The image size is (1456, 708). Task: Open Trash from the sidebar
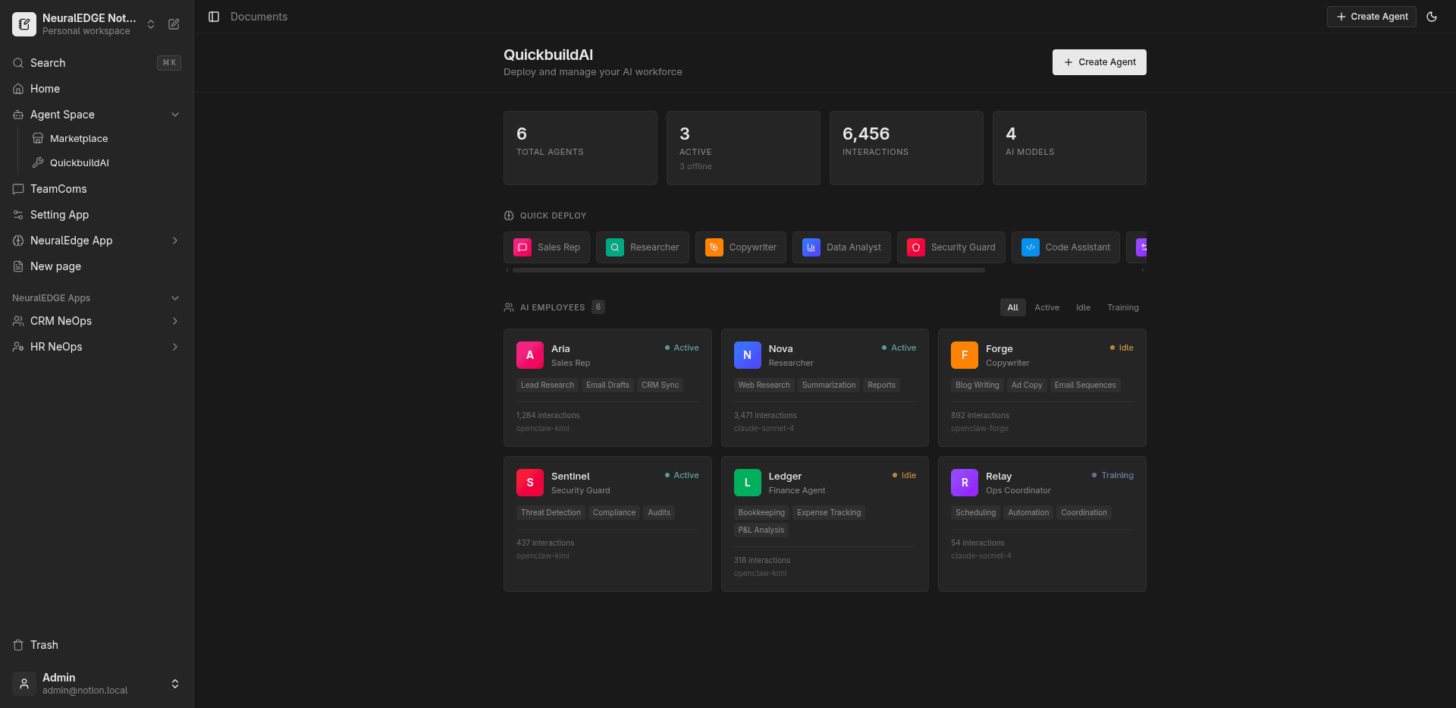[44, 645]
